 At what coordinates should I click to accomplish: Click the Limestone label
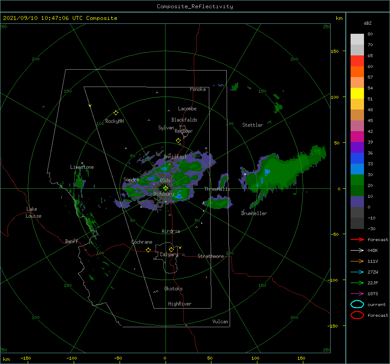(82, 167)
